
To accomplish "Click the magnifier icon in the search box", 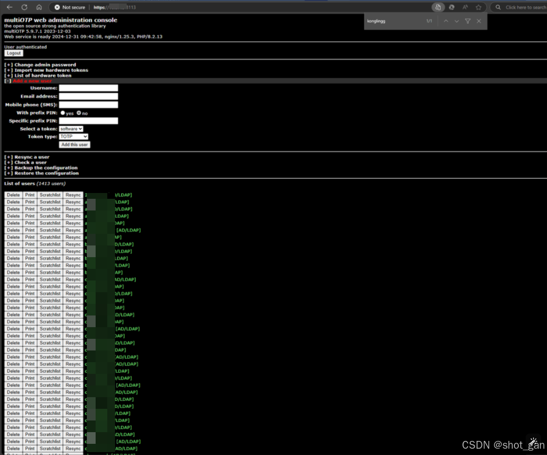I will pyautogui.click(x=498, y=7).
